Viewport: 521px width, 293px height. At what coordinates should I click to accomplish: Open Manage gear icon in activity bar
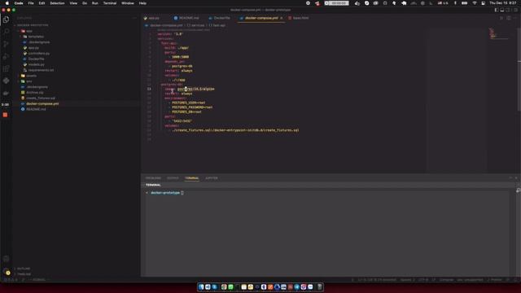6,272
